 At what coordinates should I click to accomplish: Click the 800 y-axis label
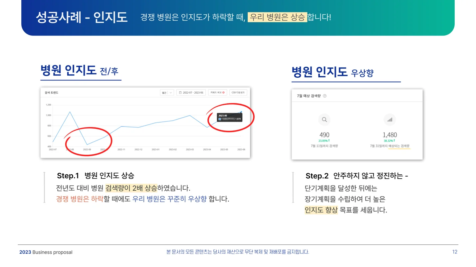(x=49, y=126)
